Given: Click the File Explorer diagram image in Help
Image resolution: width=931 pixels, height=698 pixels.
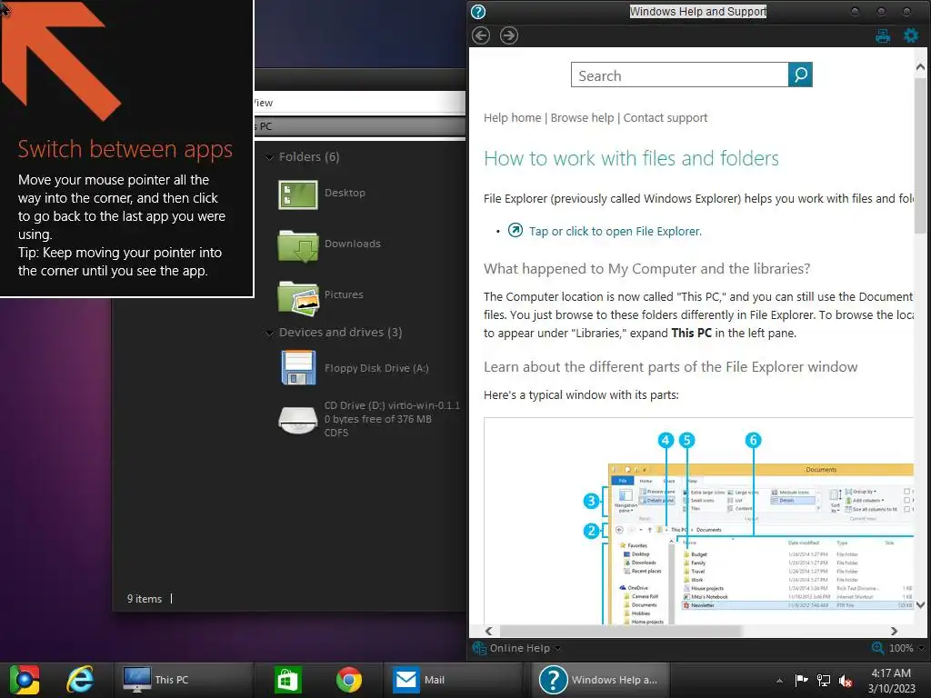Looking at the screenshot, I should click(698, 521).
